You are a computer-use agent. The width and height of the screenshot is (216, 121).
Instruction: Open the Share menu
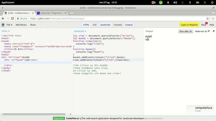[33, 25]
